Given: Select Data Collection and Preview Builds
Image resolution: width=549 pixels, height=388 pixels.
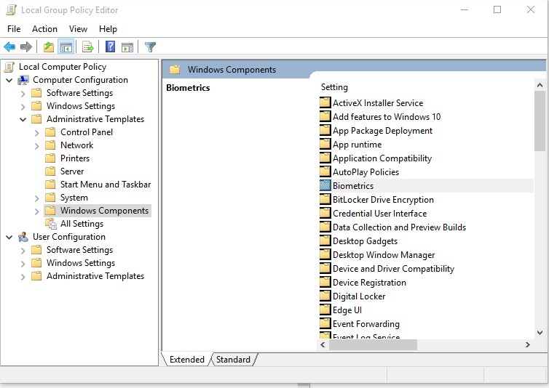Looking at the screenshot, I should [x=399, y=227].
